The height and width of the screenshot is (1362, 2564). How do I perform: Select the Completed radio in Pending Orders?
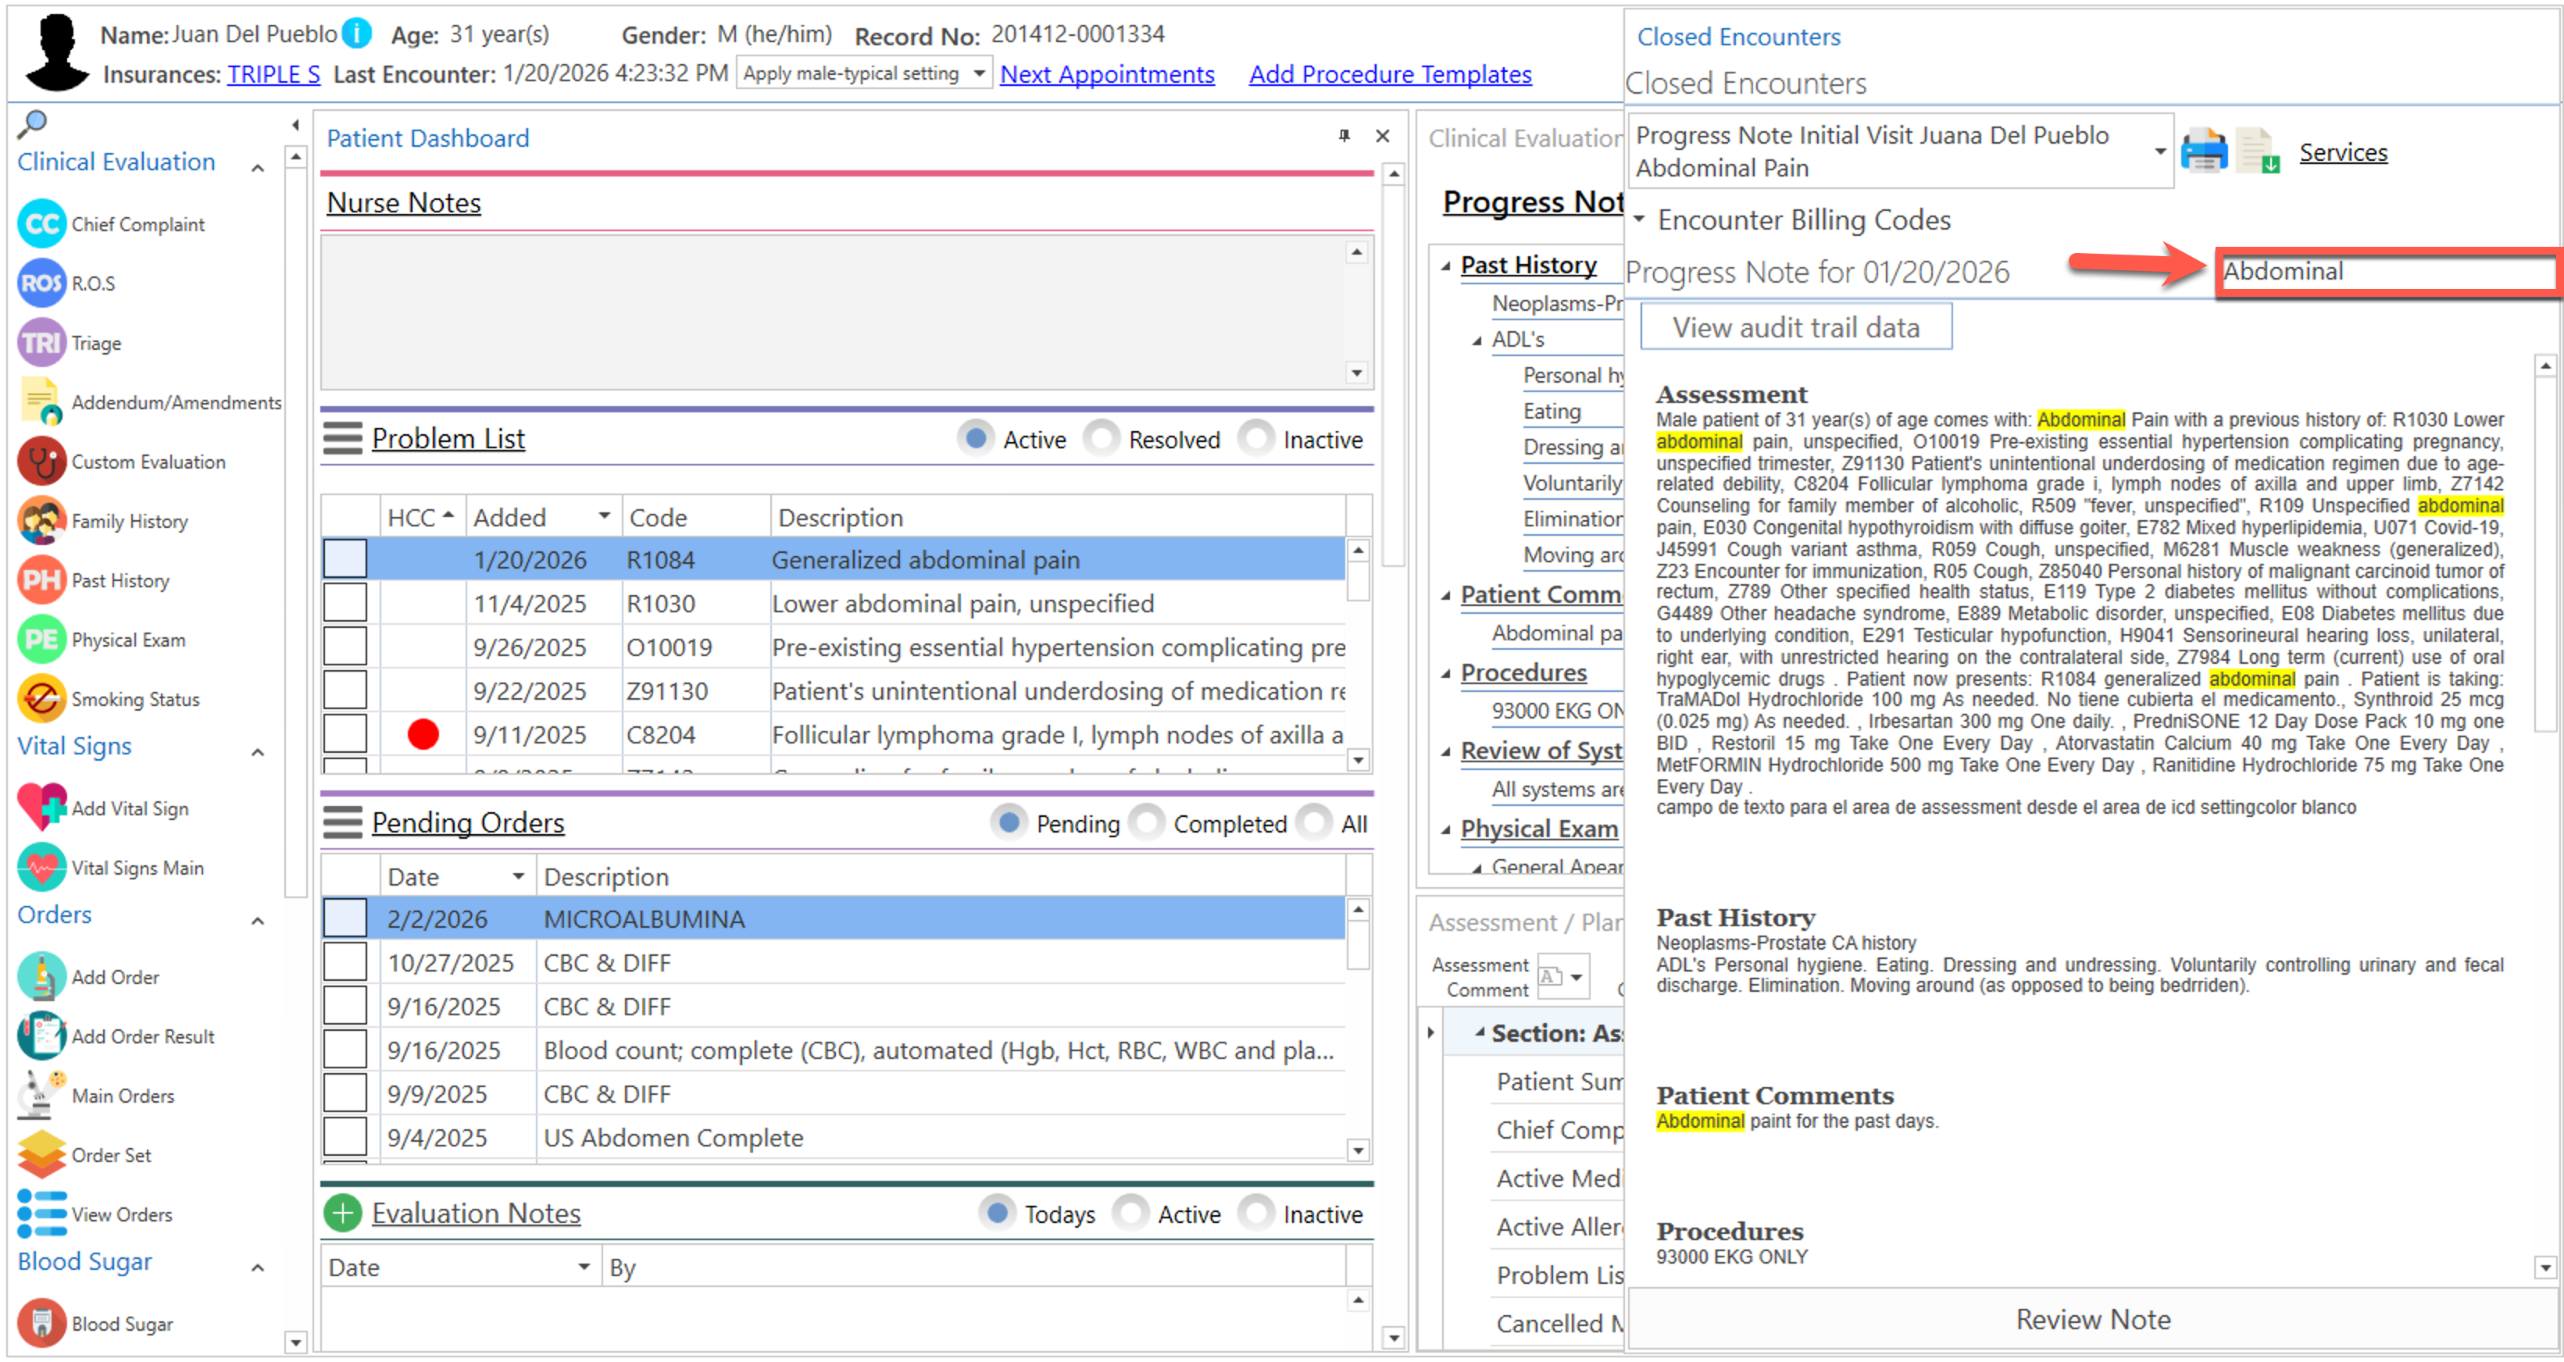(1147, 824)
